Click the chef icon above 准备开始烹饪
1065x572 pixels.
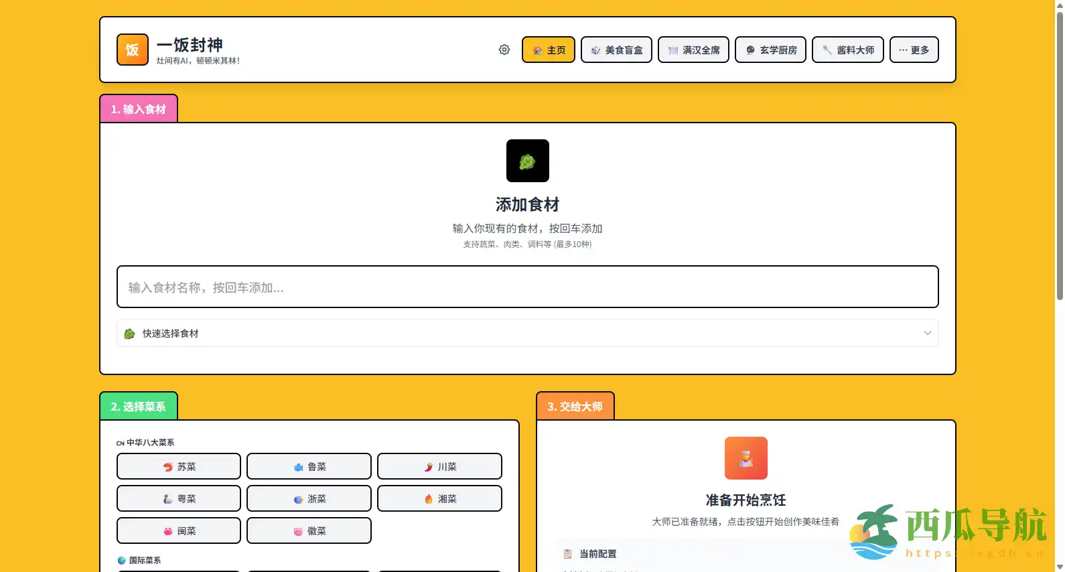(x=745, y=458)
